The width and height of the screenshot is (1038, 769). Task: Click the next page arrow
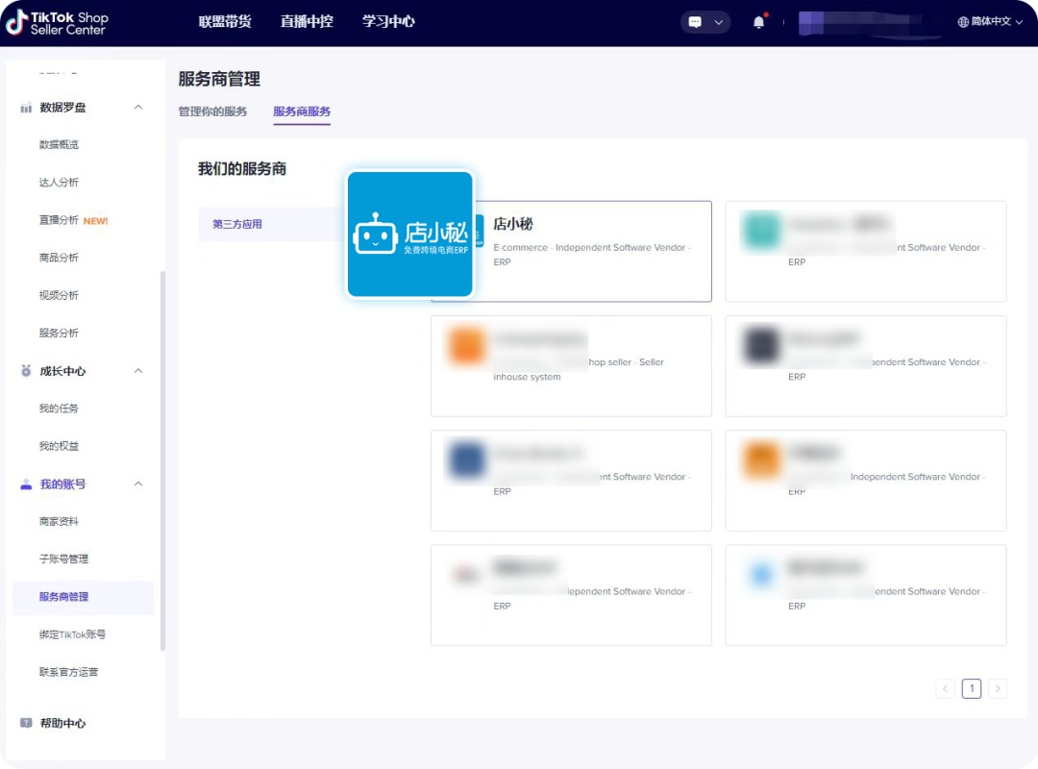tap(998, 688)
